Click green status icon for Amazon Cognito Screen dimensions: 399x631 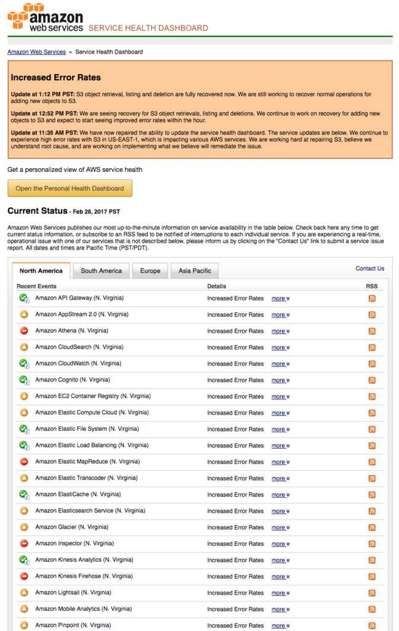coord(24,380)
